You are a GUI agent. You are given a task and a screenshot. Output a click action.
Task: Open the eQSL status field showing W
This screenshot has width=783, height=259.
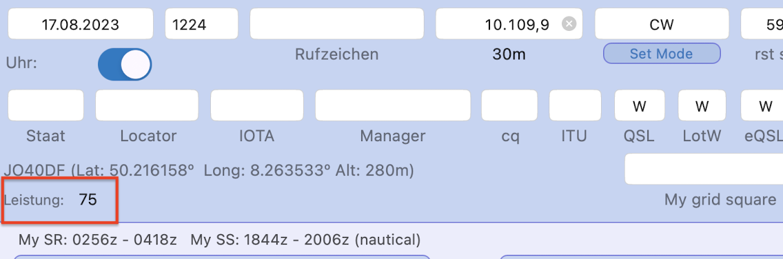tap(762, 105)
